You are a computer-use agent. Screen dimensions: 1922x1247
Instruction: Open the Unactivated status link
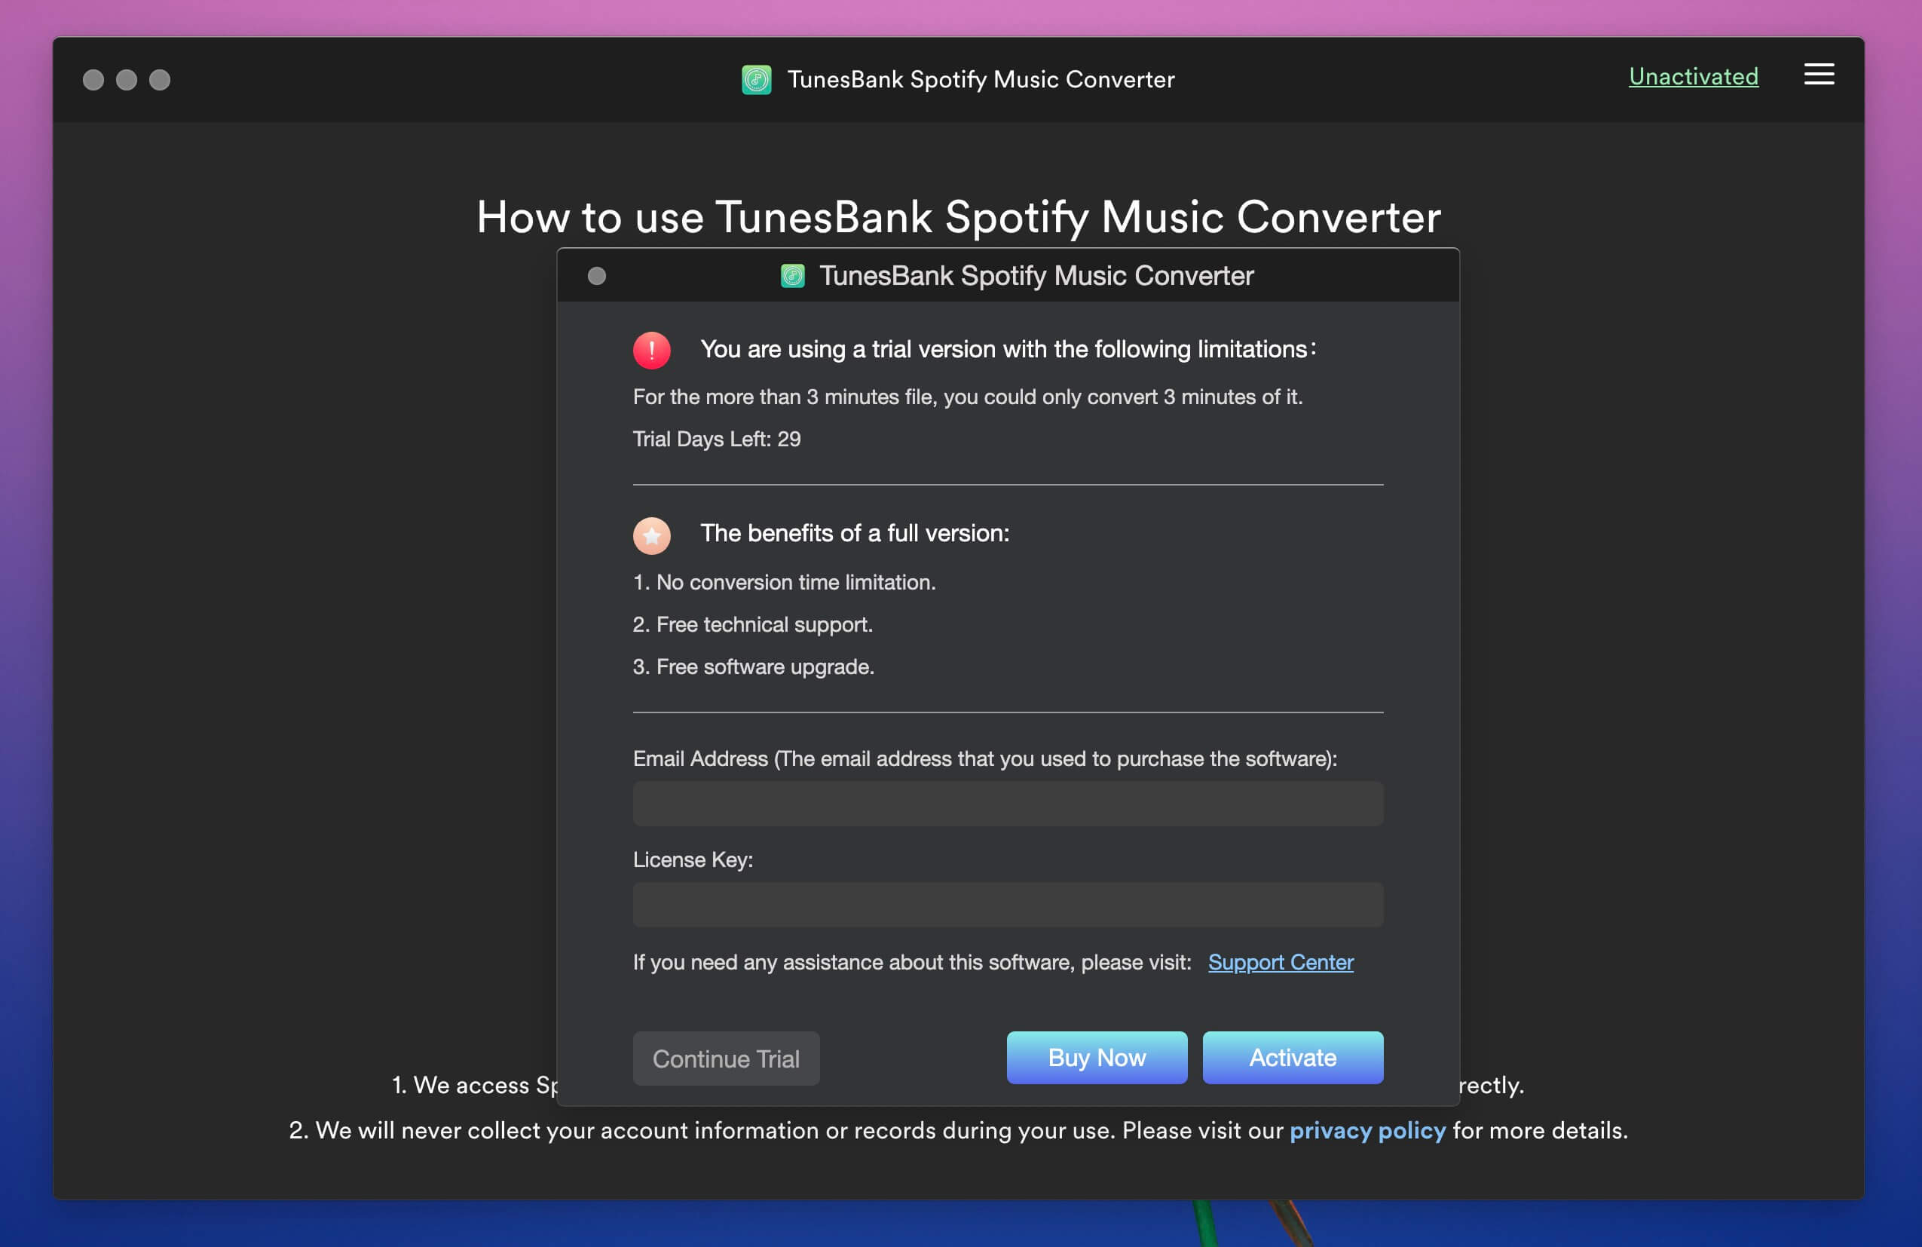coord(1693,77)
